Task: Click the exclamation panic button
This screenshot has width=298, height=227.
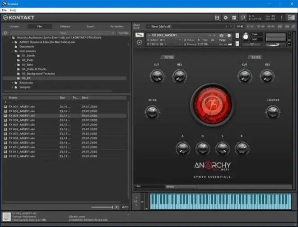Action: coord(281,18)
